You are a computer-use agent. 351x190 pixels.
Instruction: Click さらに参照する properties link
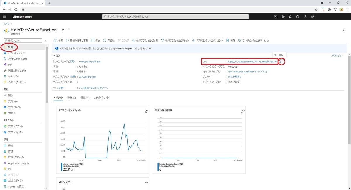[x=234, y=77]
